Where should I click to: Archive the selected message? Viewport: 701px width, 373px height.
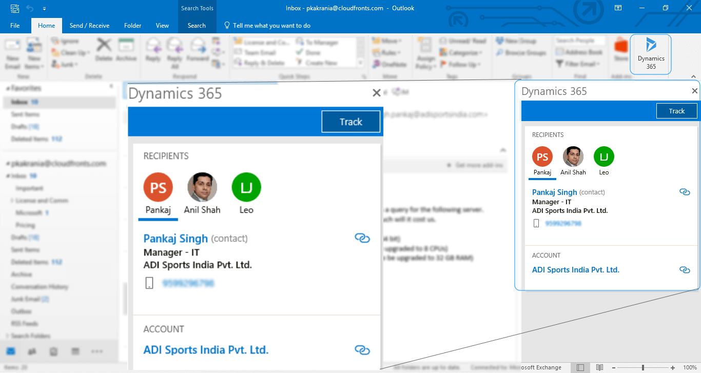click(x=126, y=50)
